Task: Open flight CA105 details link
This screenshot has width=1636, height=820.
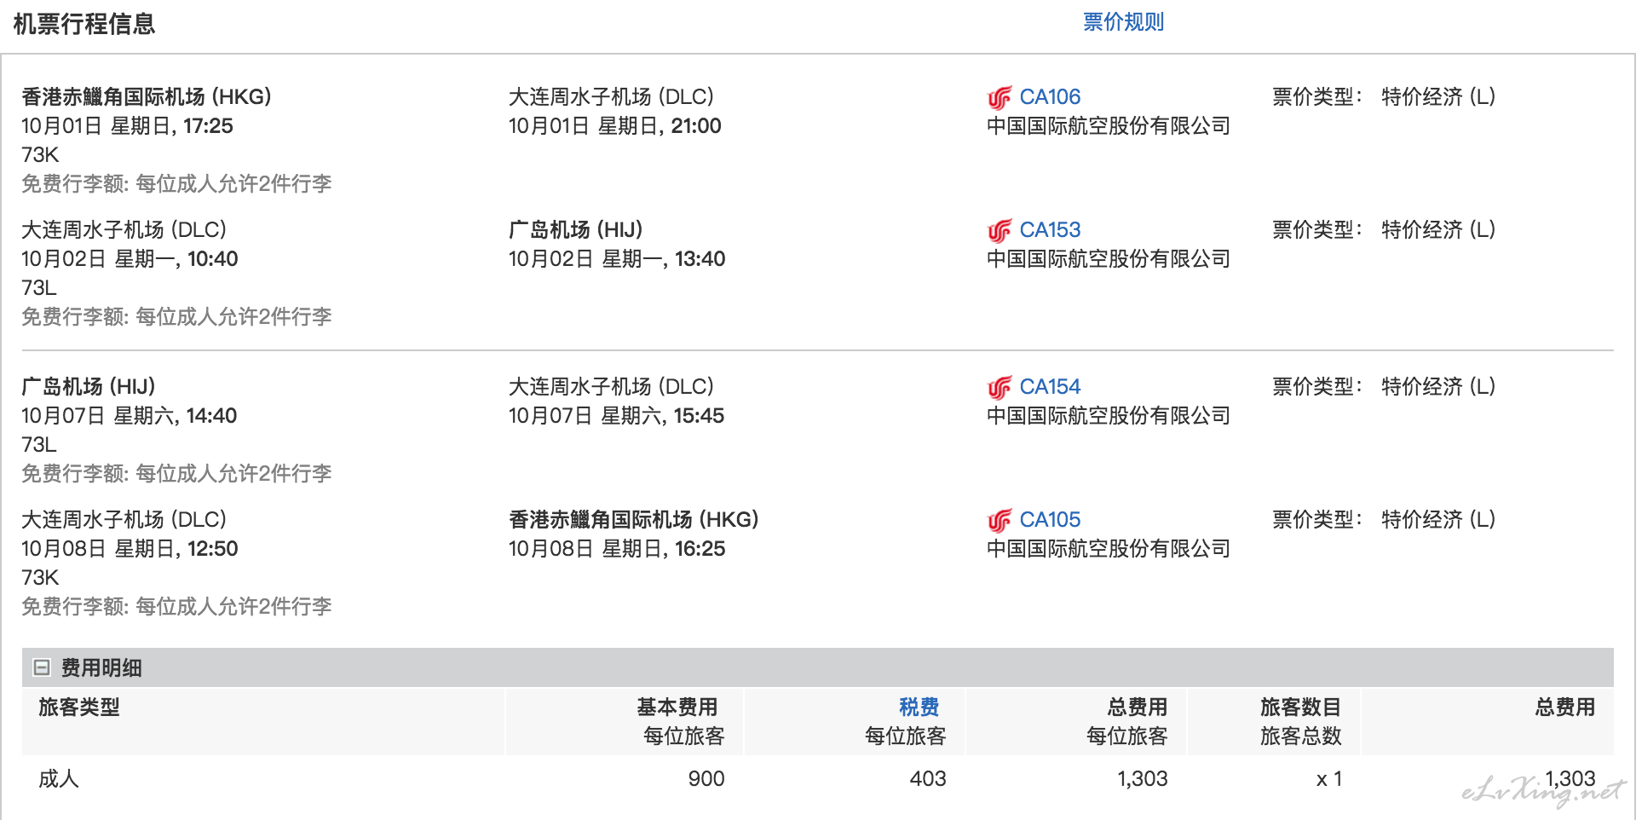Action: coord(1050,520)
